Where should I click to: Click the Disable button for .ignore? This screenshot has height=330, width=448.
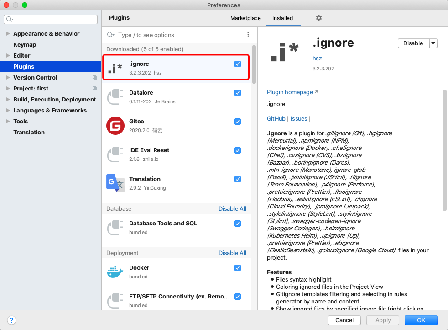(x=413, y=43)
